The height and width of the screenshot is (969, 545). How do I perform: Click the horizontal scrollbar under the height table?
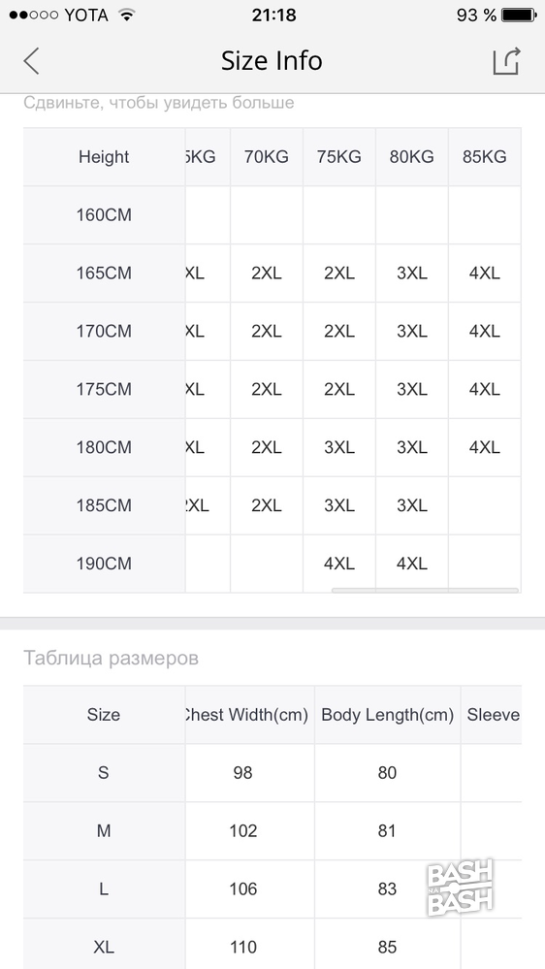coord(425,591)
